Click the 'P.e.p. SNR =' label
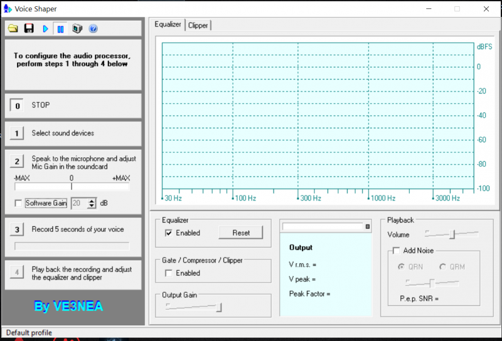 click(419, 298)
